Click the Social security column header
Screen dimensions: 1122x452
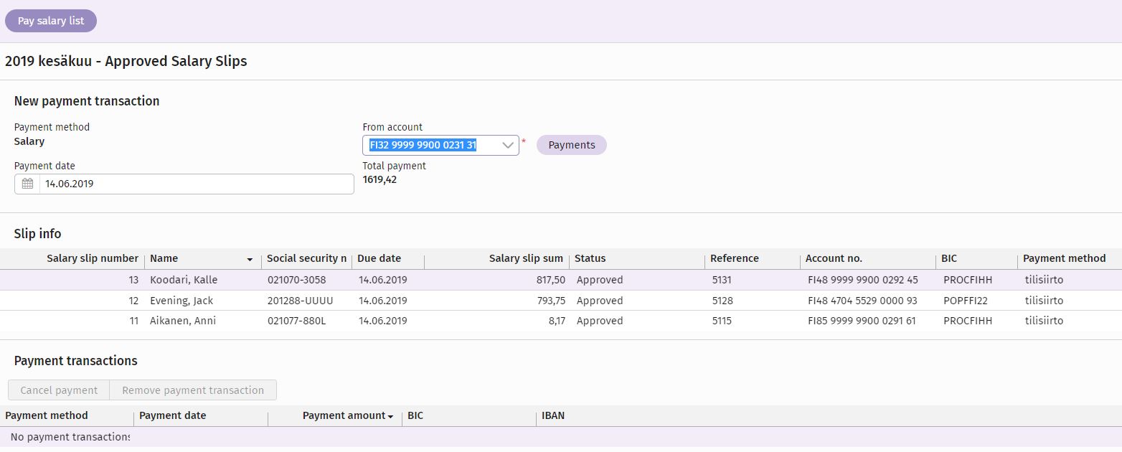tap(306, 258)
